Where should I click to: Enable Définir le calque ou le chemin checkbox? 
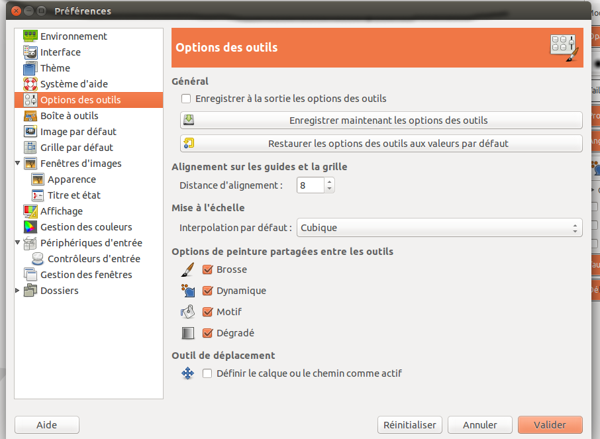[x=207, y=373]
